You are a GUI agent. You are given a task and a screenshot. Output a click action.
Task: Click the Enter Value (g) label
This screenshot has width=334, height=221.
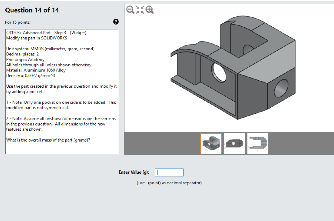pos(135,172)
